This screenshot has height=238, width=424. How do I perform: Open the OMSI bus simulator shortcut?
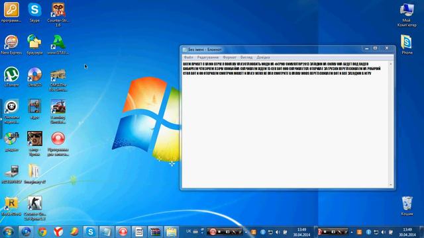pos(58,79)
